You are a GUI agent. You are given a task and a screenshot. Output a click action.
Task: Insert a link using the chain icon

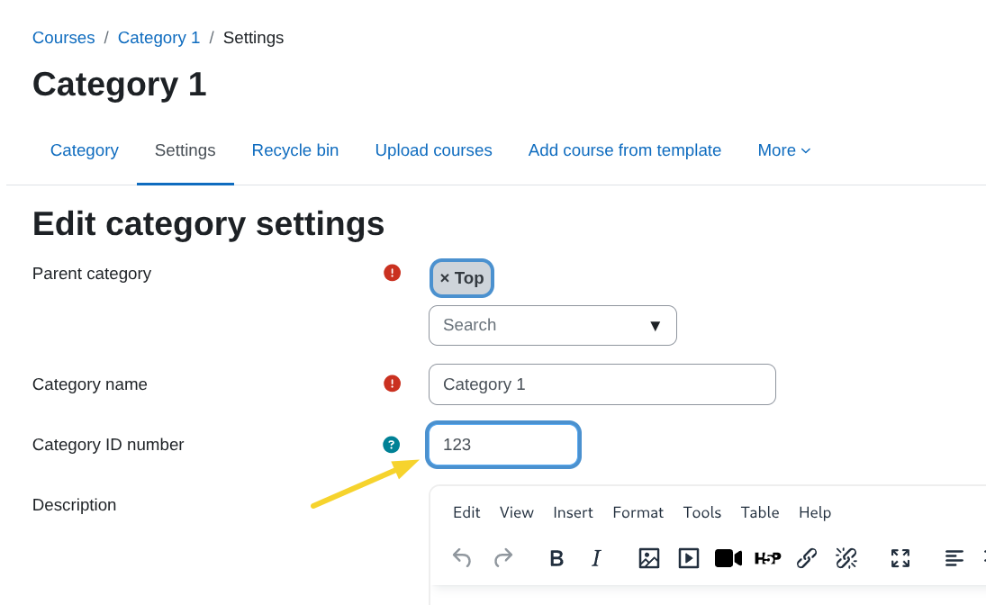(x=807, y=558)
